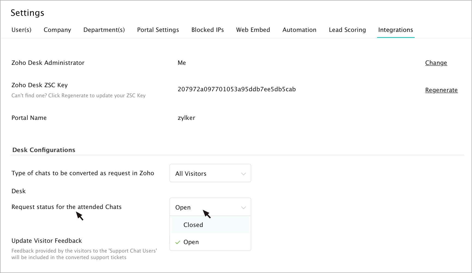
Task: Select the Blocked IPs tab
Action: click(207, 30)
